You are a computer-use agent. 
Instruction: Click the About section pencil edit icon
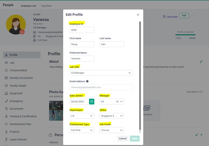pyautogui.click(x=201, y=61)
